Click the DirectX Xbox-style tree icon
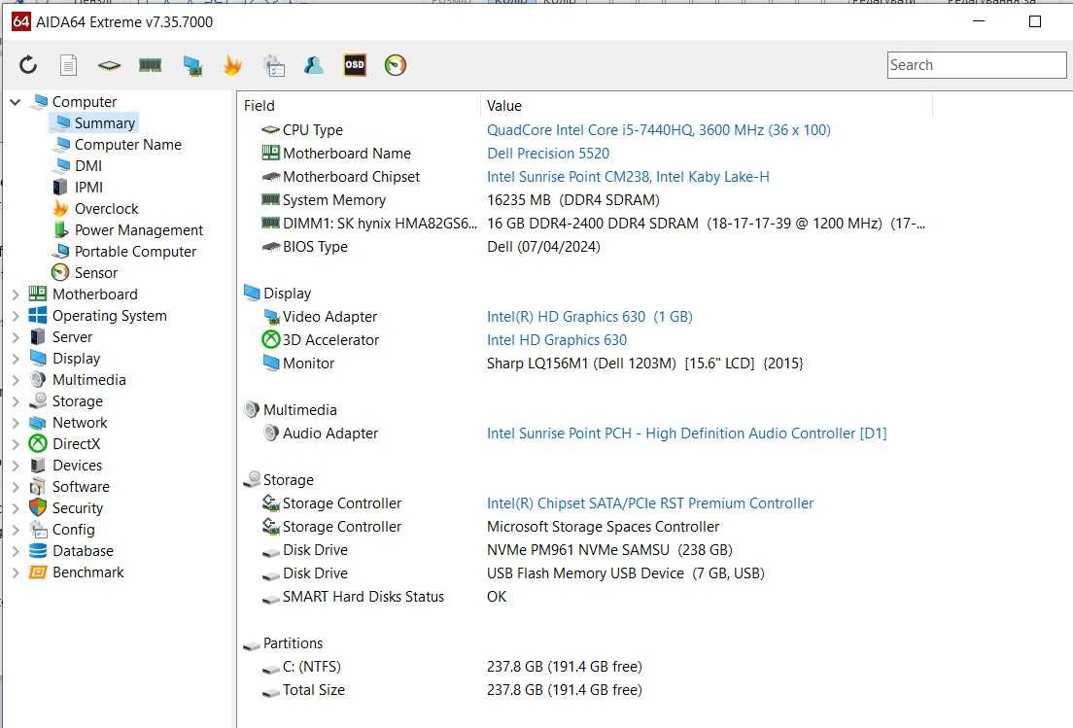This screenshot has height=728, width=1073. coord(38,444)
